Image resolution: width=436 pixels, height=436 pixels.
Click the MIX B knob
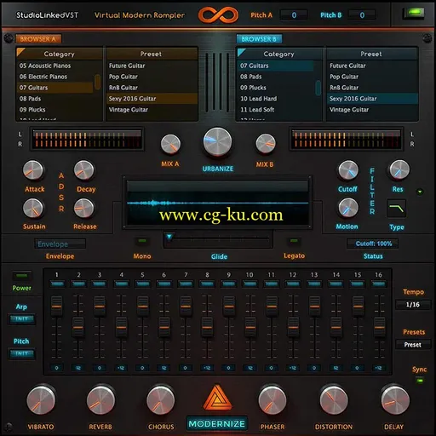pyautogui.click(x=266, y=144)
